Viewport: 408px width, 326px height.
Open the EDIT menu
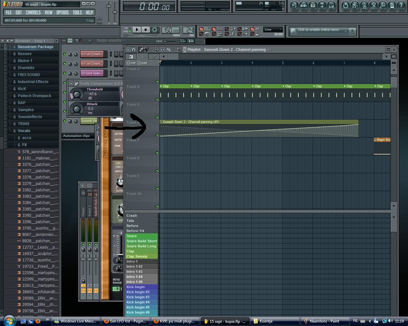pyautogui.click(x=19, y=12)
